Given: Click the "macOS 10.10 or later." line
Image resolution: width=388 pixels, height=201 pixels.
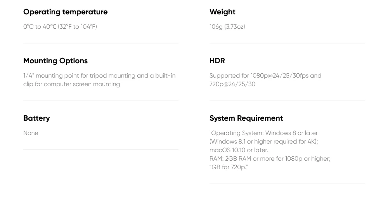Looking at the screenshot, I should (x=239, y=150).
